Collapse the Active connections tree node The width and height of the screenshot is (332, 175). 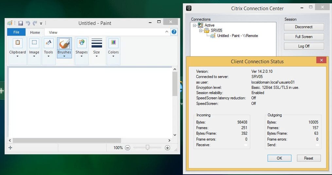pyautogui.click(x=194, y=25)
